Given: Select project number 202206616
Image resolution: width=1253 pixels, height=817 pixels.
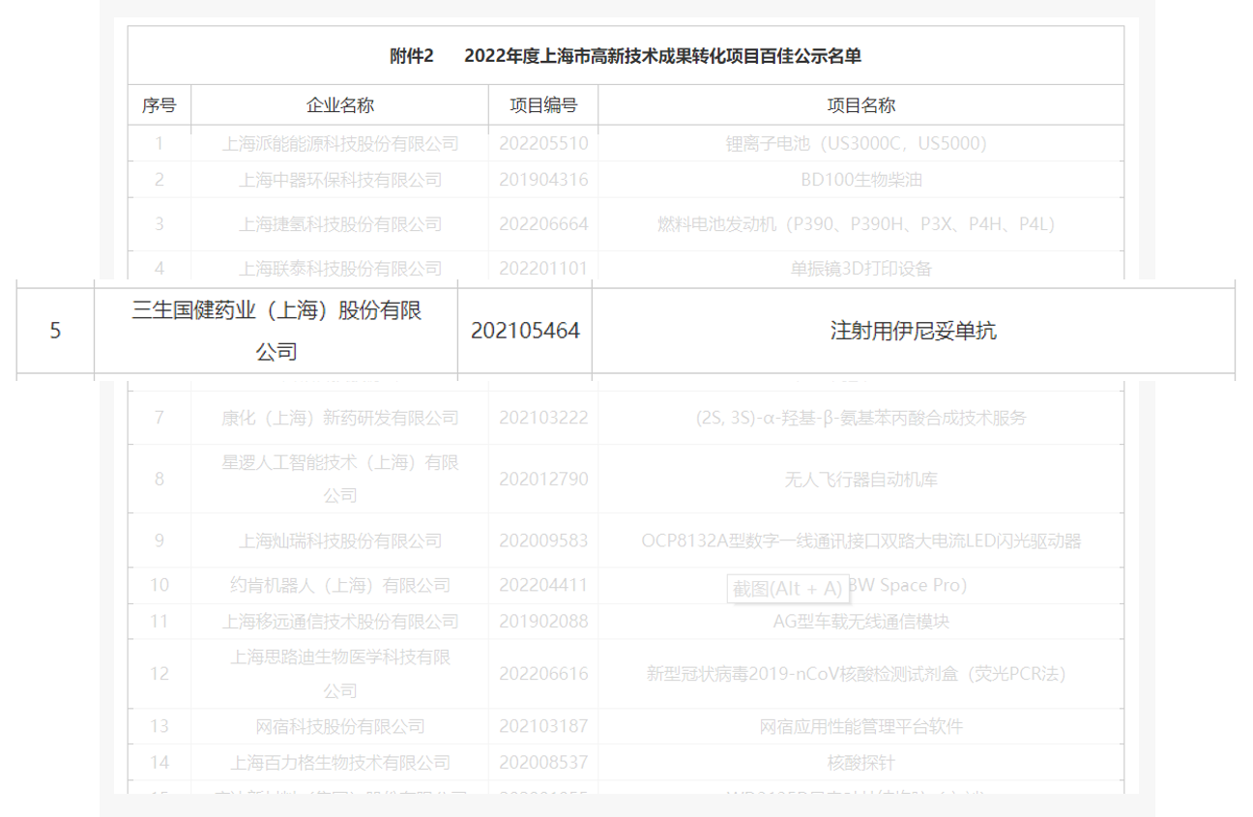Looking at the screenshot, I should [543, 674].
